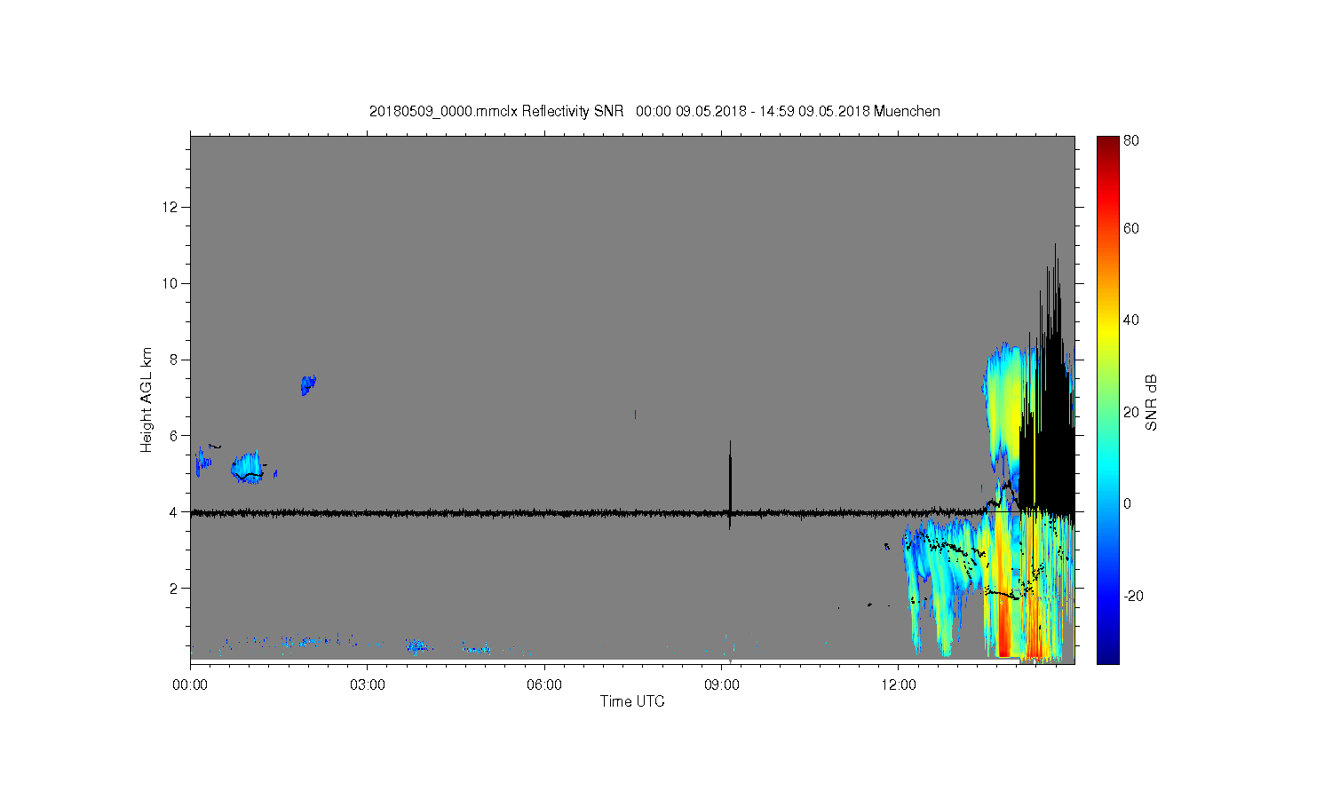Image resolution: width=1332 pixels, height=799 pixels.
Task: Click the small blue cloud echo near 7 km
Action: coord(308,384)
